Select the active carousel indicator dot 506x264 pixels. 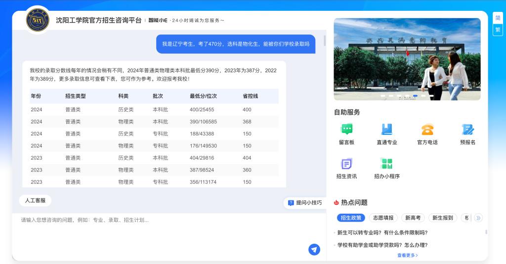(x=416, y=96)
